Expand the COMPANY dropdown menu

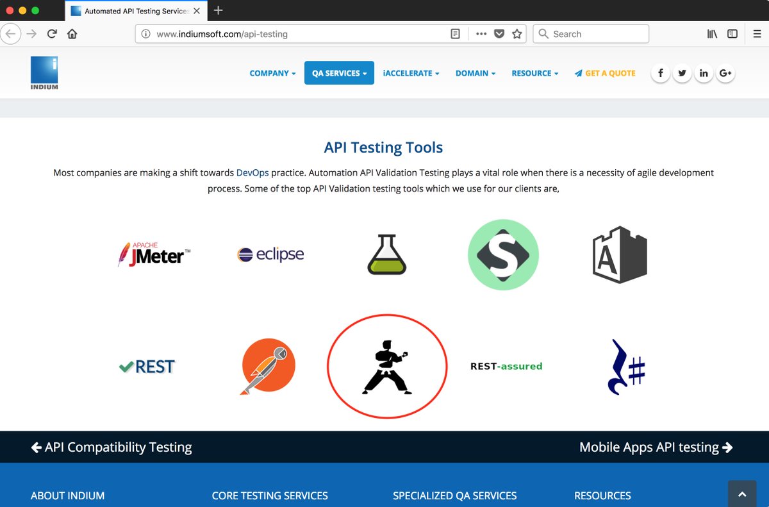273,73
